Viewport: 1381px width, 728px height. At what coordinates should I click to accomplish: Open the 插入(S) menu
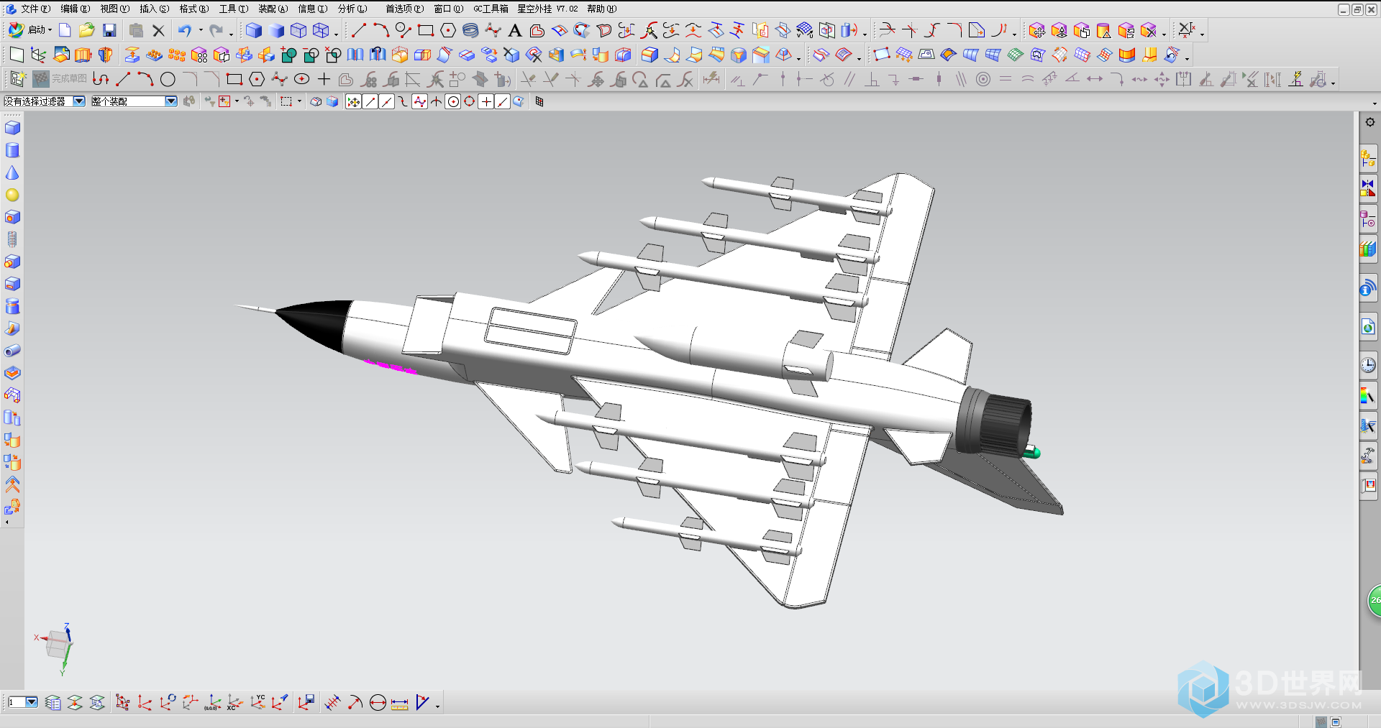(154, 9)
